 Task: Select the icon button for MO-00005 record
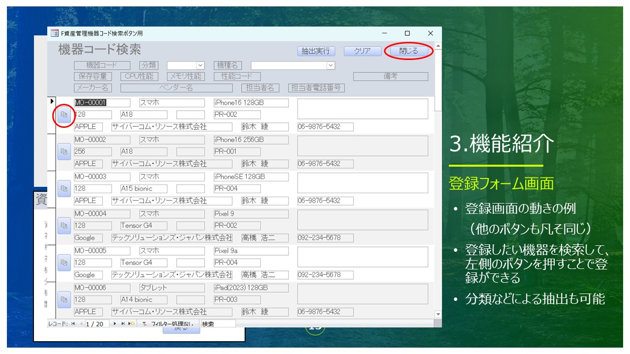[64, 263]
